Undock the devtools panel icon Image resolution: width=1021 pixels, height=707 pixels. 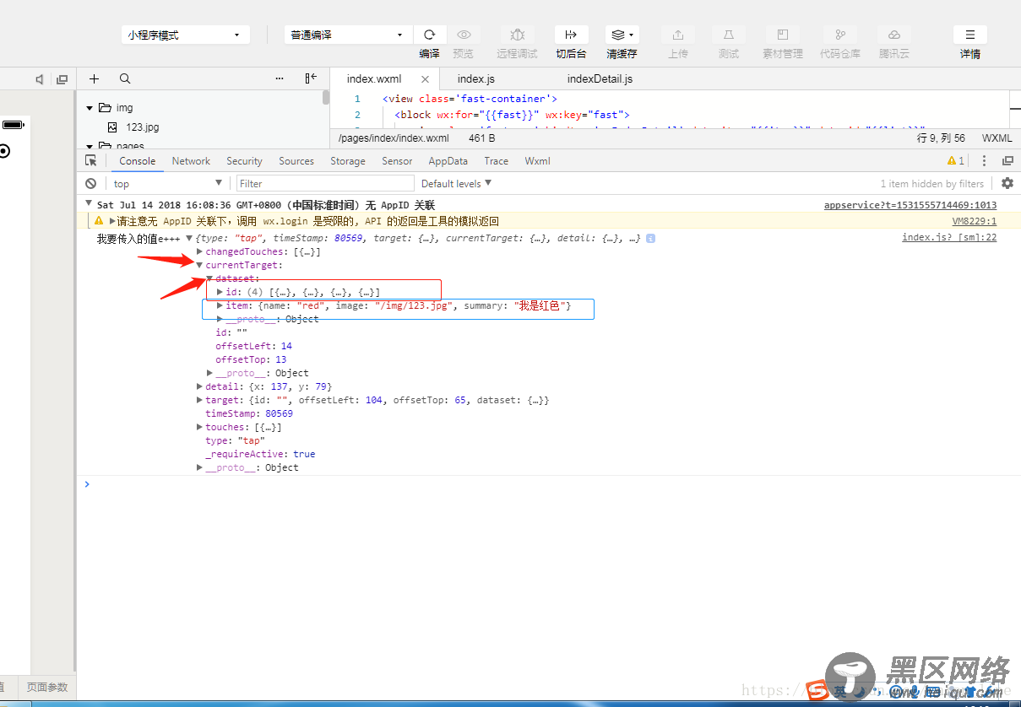(1007, 160)
